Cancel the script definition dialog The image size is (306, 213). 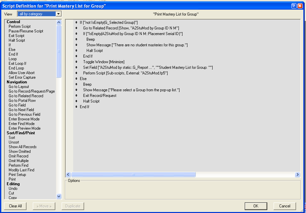click(284, 206)
